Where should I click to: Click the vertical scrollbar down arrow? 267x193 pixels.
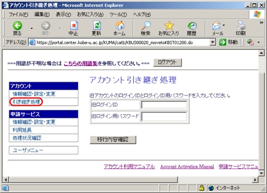point(261,173)
